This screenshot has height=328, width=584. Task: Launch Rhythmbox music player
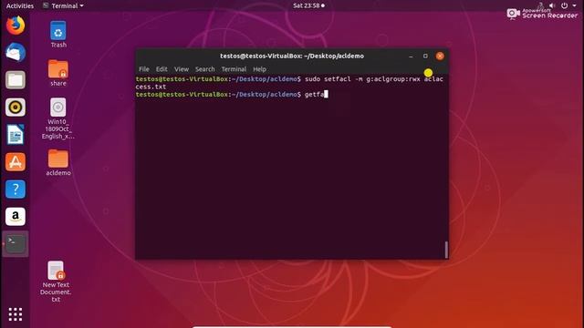(x=16, y=108)
